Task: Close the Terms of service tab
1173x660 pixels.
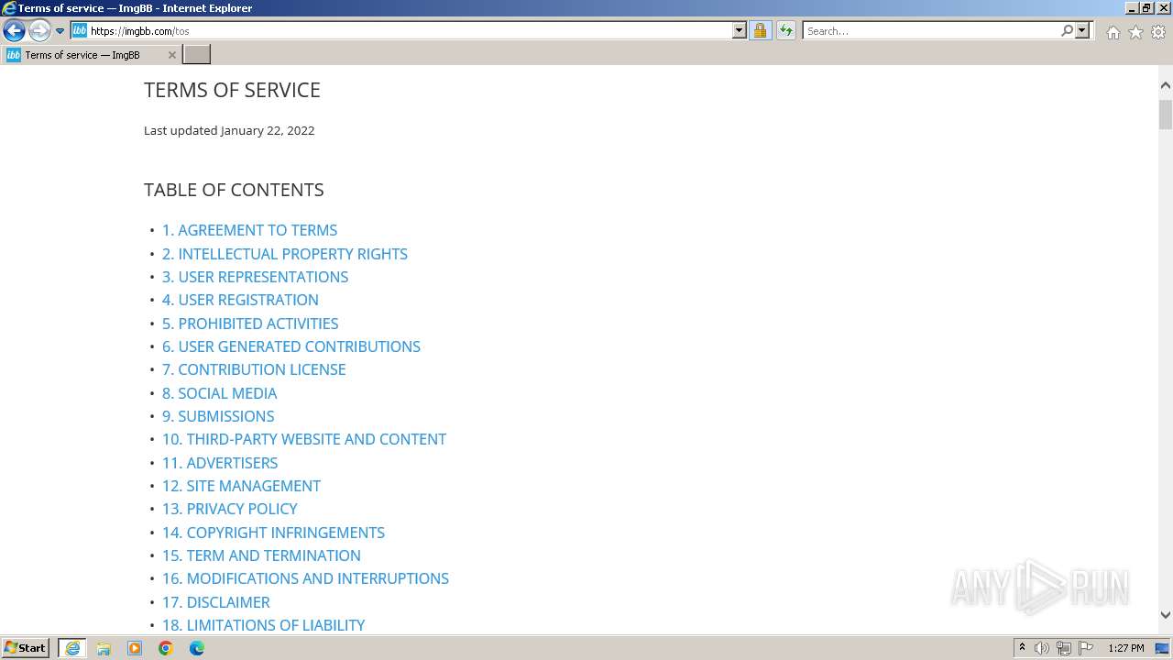Action: click(171, 55)
